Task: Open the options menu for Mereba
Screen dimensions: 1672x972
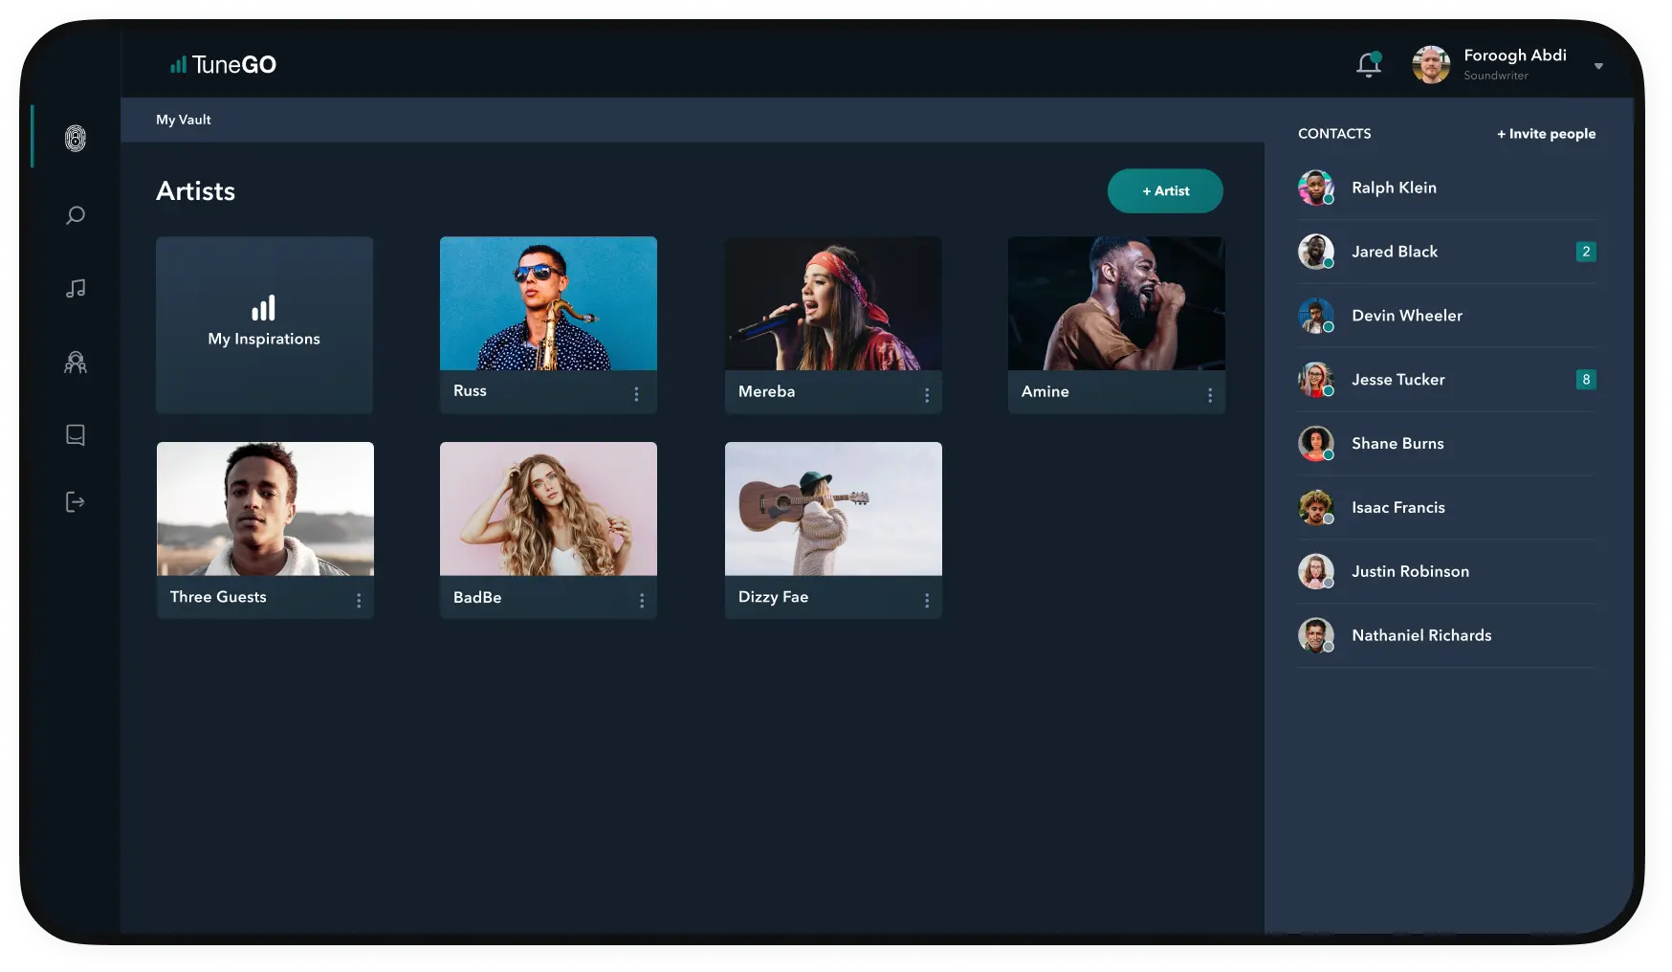Action: point(926,393)
